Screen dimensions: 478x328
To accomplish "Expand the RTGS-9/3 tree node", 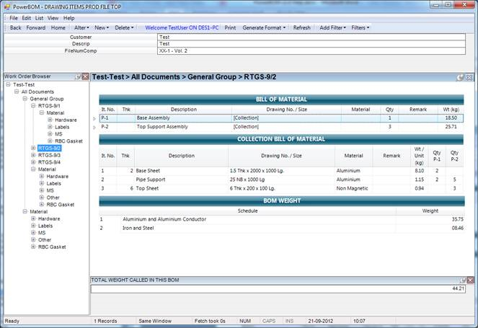I will pos(33,155).
